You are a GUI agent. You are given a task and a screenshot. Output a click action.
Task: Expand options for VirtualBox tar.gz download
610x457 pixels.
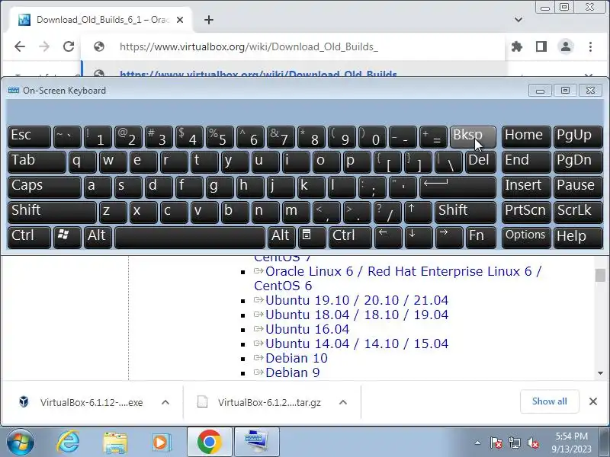[x=342, y=402]
